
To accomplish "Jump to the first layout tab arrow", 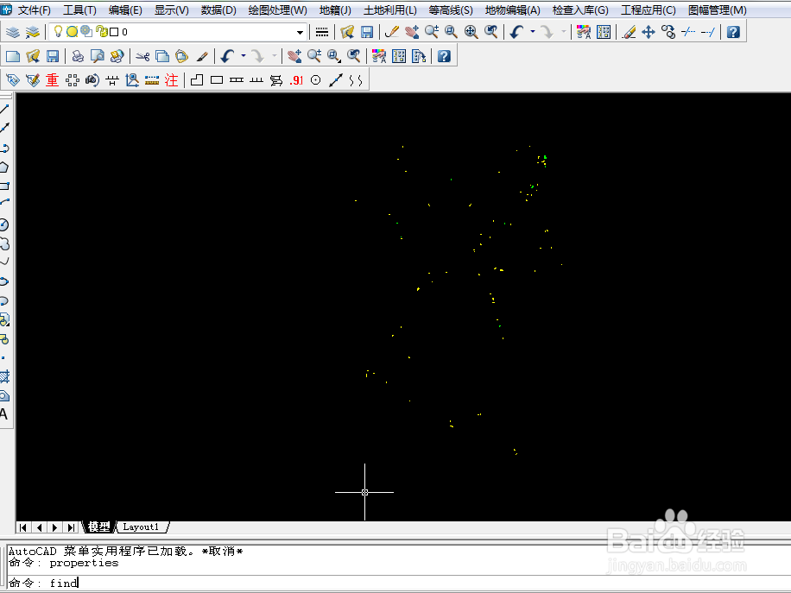I will click(x=22, y=527).
